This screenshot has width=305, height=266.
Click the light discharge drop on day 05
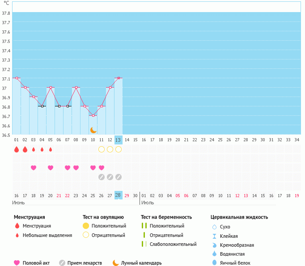tap(51, 149)
